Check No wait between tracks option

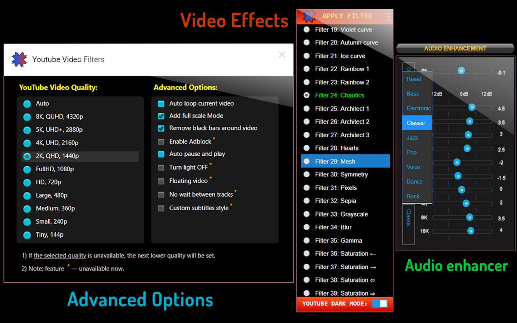pos(161,195)
